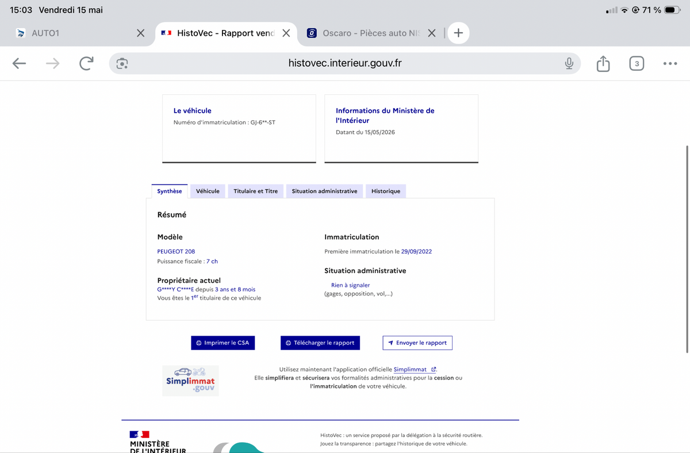This screenshot has width=690, height=453.
Task: Click Imprimer le CSA button
Action: click(x=223, y=343)
